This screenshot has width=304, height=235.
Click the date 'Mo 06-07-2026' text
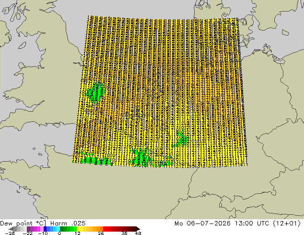point(202,223)
